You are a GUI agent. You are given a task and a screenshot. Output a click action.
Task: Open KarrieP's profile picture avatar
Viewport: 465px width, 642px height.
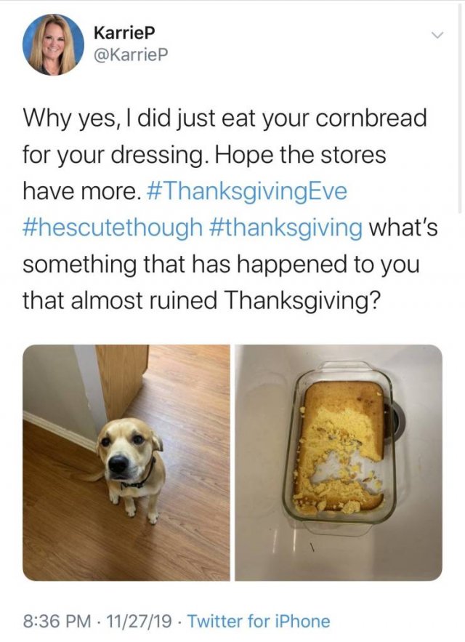[x=53, y=44]
